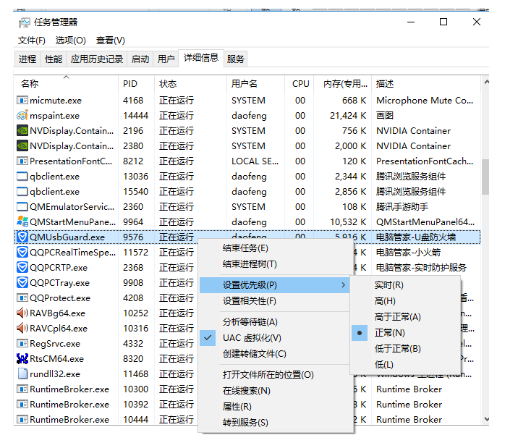Click qbclient.exe icon for PID 13036
This screenshot has width=518, height=435.
coord(22,176)
